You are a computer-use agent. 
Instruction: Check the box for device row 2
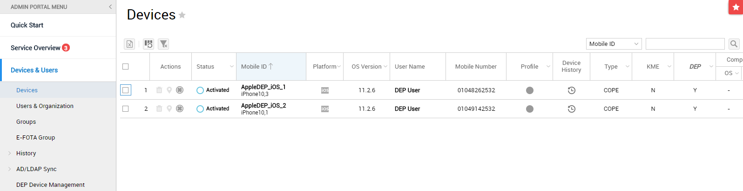(x=125, y=108)
